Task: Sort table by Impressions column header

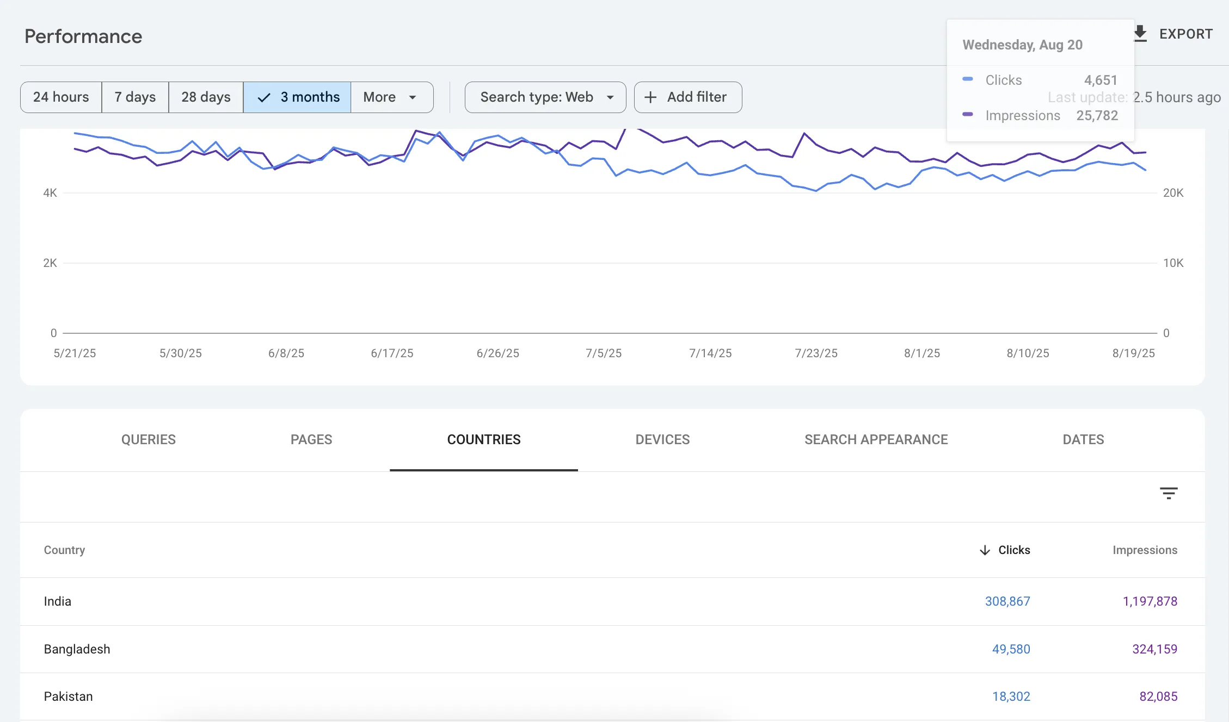Action: pos(1145,550)
